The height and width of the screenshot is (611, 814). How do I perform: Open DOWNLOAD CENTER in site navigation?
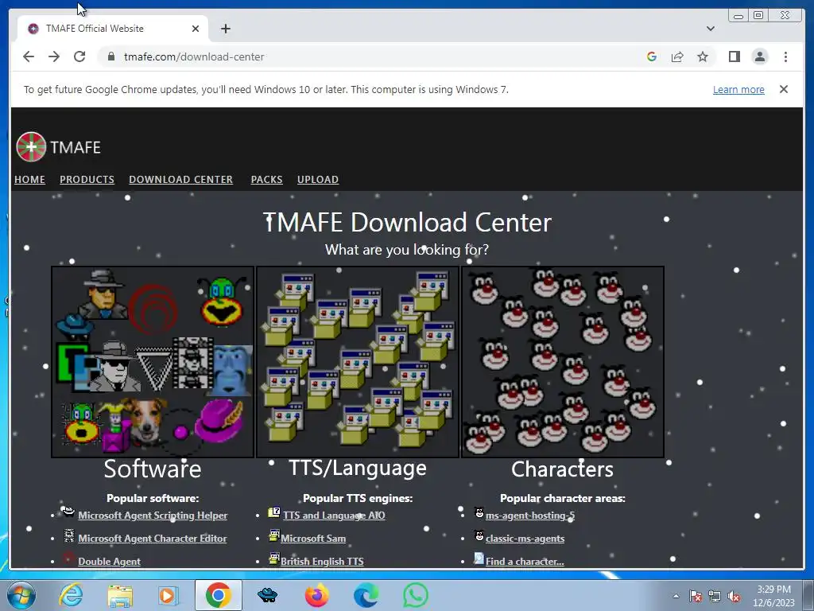tap(180, 179)
